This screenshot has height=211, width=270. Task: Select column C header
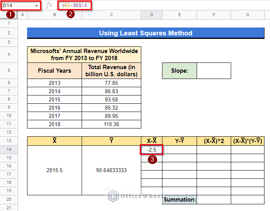[x=111, y=15]
